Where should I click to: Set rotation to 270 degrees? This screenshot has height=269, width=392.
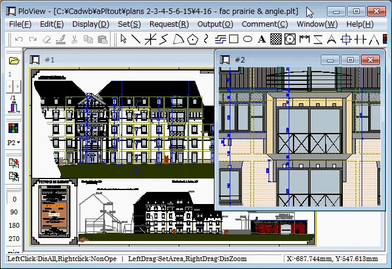coord(14,239)
